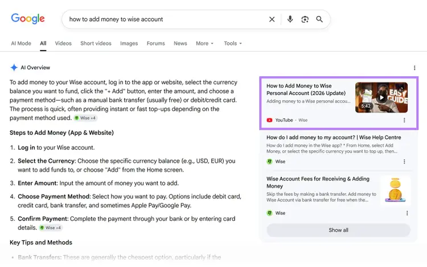Click Wise icon under Account Fees result
The image size is (427, 267).
(269, 213)
